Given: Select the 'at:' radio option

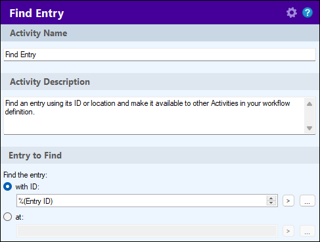Looking at the screenshot, I should click(8, 217).
